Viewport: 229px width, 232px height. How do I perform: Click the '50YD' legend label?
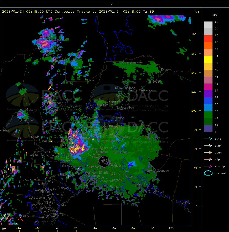218,139
